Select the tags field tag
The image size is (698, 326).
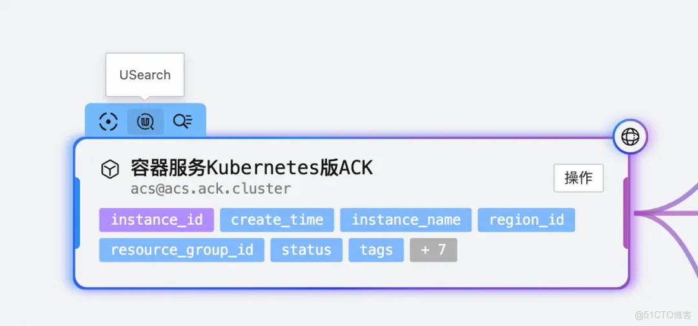(x=376, y=250)
